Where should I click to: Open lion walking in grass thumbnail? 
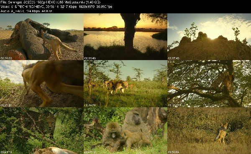click(x=125, y=83)
